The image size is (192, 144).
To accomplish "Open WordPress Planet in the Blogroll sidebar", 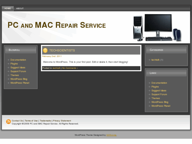I will [x=20, y=83].
